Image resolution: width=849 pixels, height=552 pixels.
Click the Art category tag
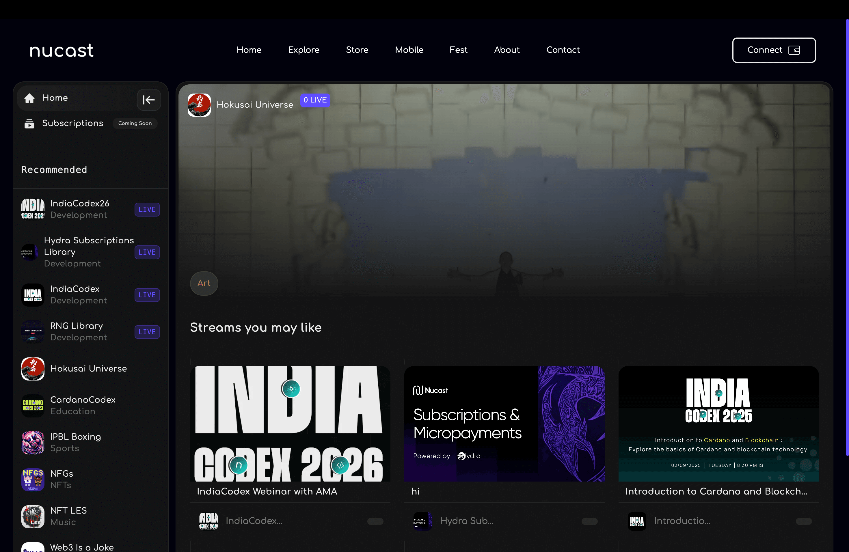[204, 283]
